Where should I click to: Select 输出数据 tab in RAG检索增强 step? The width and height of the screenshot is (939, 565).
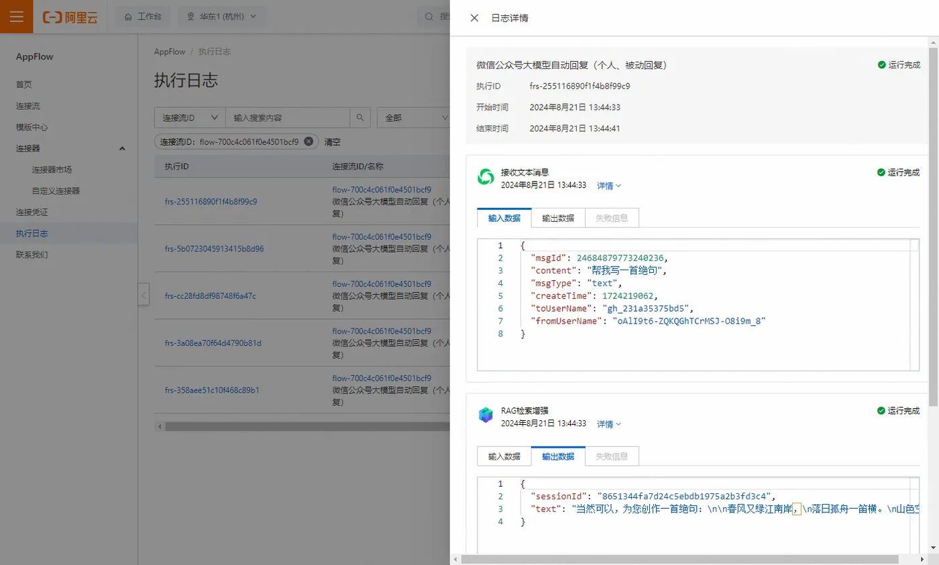(x=558, y=456)
